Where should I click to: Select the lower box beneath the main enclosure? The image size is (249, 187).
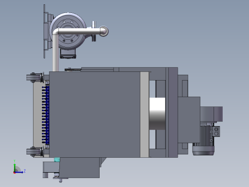click(x=79, y=167)
